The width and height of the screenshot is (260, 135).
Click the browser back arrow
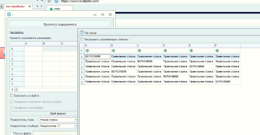(49, 1)
